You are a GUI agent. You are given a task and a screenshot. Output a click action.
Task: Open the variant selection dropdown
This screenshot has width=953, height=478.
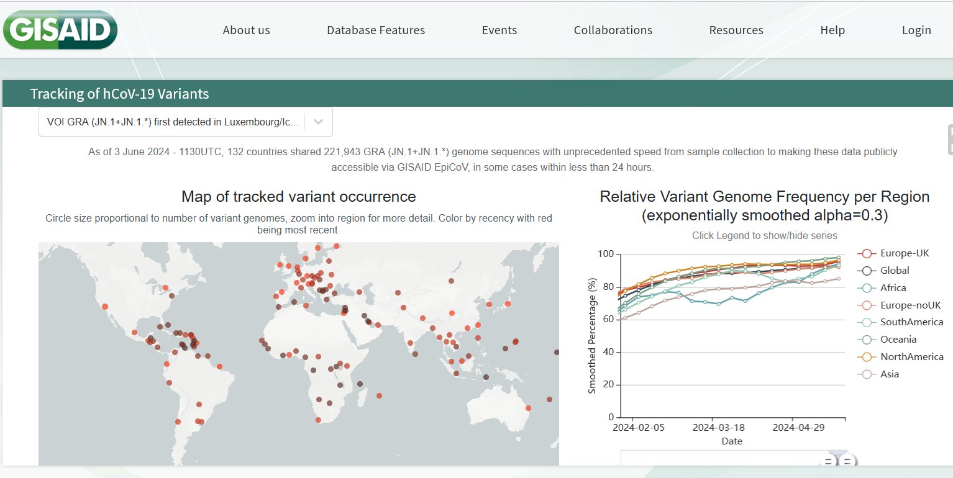click(x=174, y=122)
